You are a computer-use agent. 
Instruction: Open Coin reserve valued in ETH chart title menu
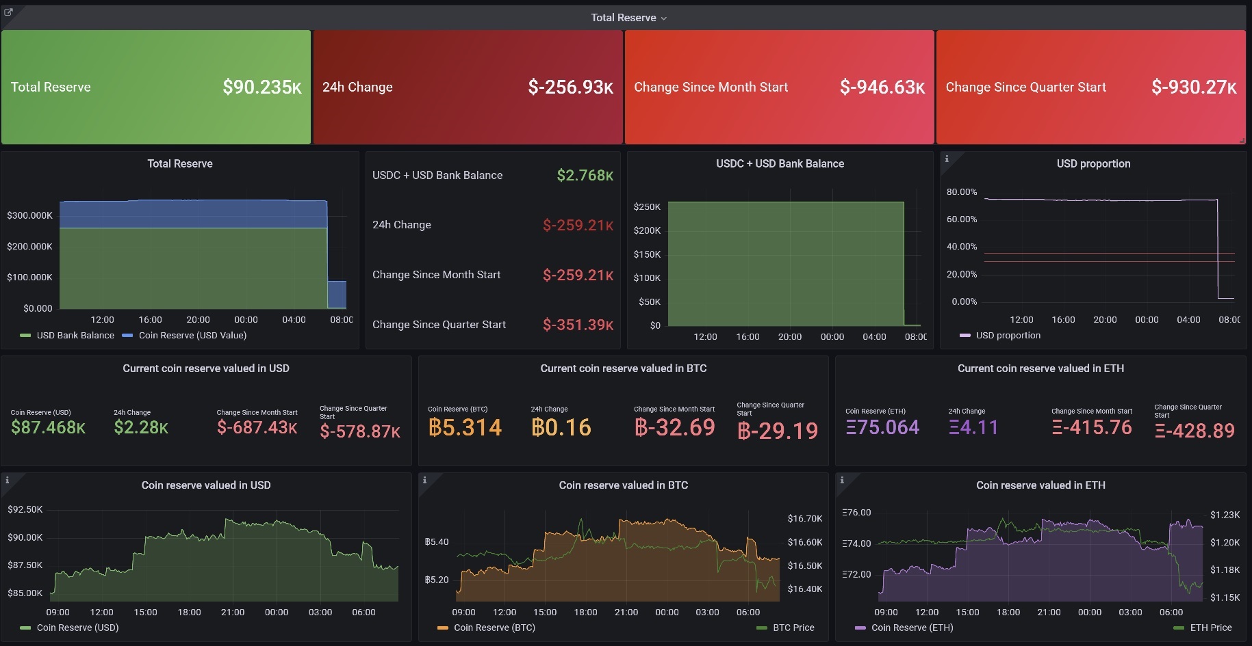click(x=1040, y=485)
